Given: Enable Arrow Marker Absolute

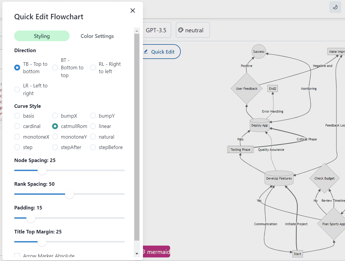Looking at the screenshot, I should 17,255.
